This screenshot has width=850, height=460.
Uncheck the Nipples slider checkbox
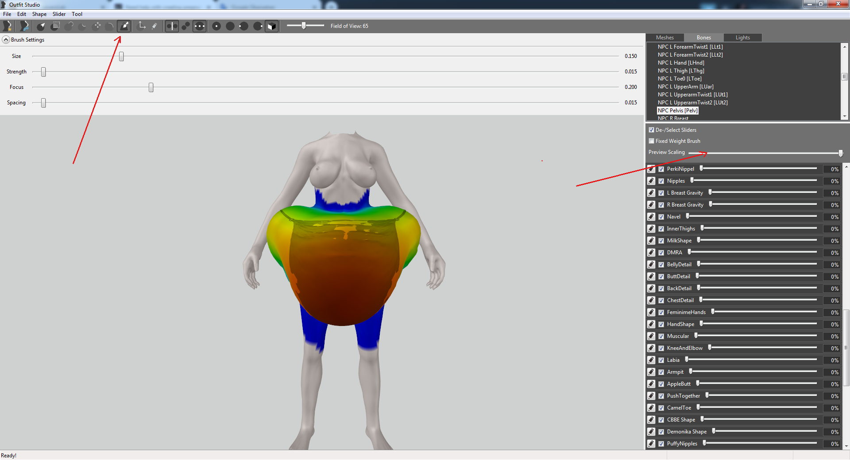coord(661,181)
